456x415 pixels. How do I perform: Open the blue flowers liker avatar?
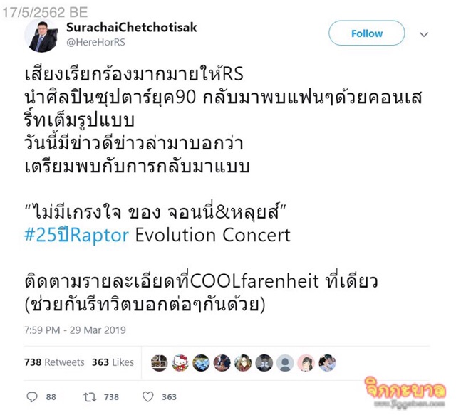coord(201,363)
